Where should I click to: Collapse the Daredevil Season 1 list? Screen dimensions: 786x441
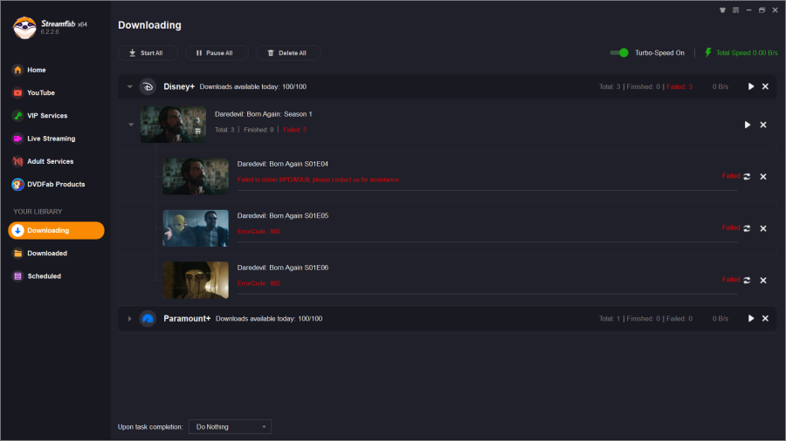click(x=131, y=125)
